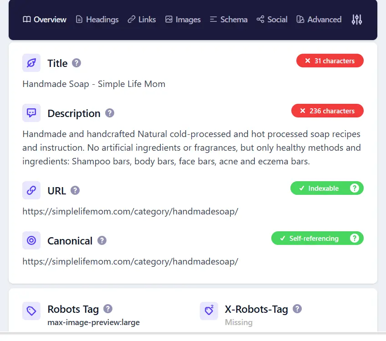Click the Title section planet icon
Screen dimensions: 386x341
pos(31,63)
